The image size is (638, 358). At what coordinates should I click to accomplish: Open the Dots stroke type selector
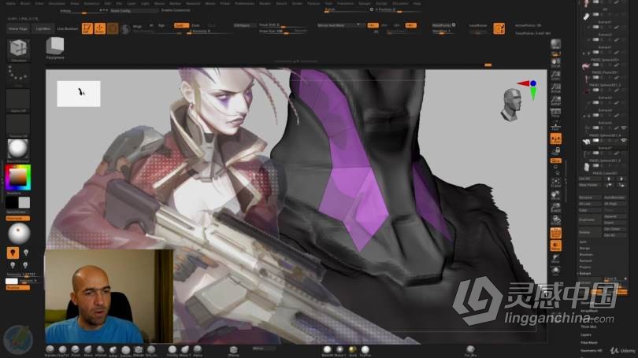tap(18, 76)
